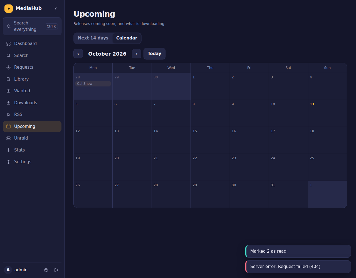Open the Settings page

(32, 162)
